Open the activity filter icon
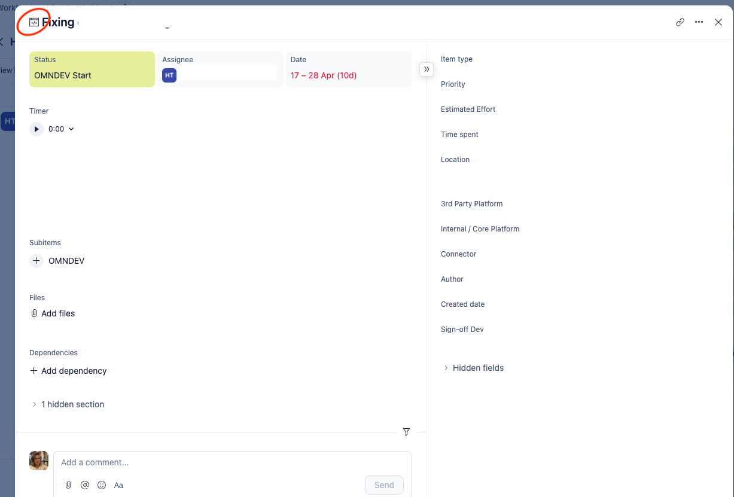The image size is (734, 497). (x=407, y=432)
